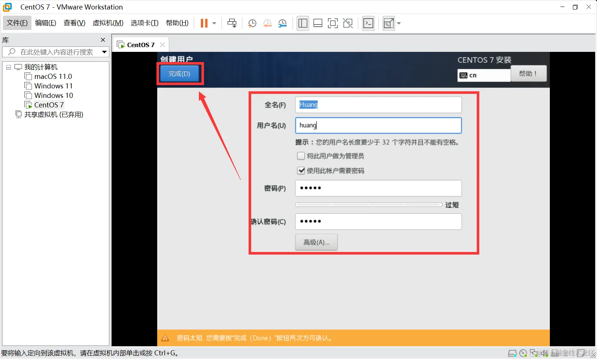
Task: Click the CD/DVD status bar icon
Action: tap(523, 353)
